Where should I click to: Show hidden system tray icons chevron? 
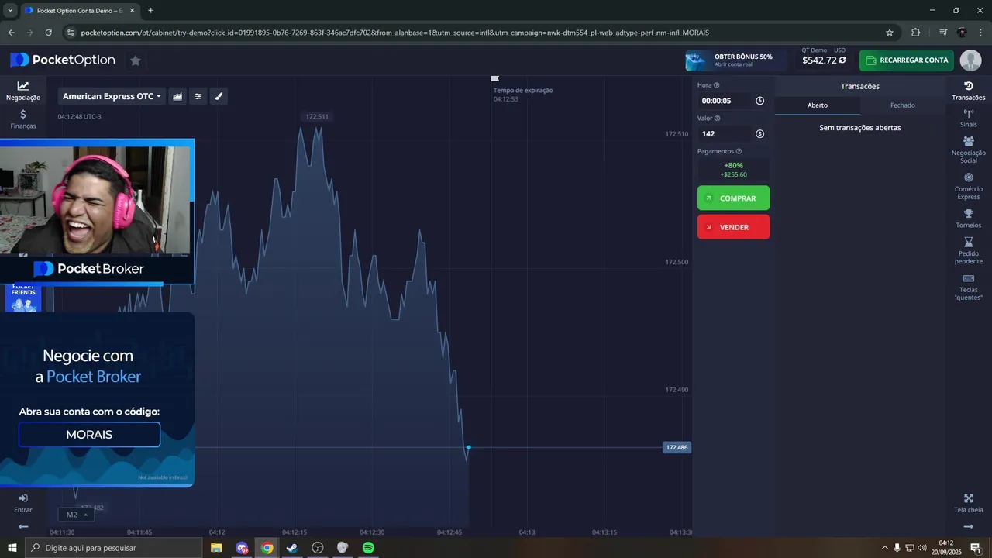click(x=884, y=548)
